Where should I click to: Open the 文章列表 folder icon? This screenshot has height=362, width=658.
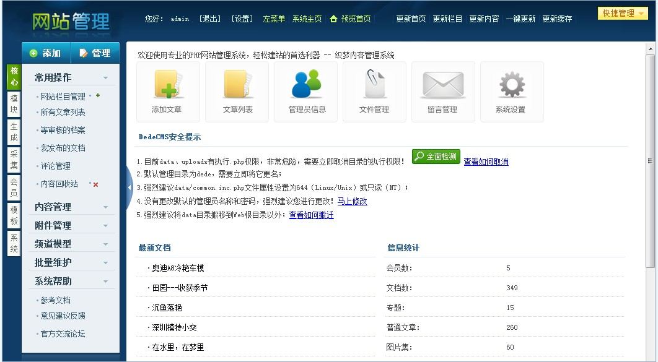pyautogui.click(x=237, y=87)
